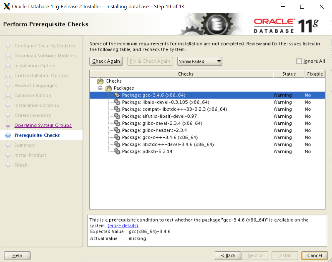Image resolution: width=332 pixels, height=262 pixels.
Task: Select Finish step in sidebar
Action: pyautogui.click(x=21, y=165)
